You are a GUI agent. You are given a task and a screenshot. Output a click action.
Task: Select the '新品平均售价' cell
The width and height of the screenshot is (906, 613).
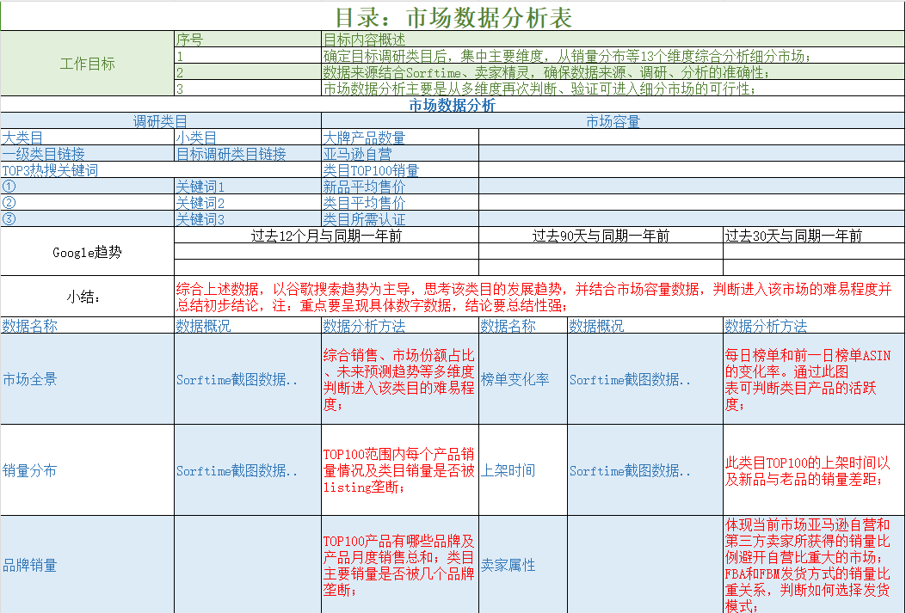coord(400,186)
